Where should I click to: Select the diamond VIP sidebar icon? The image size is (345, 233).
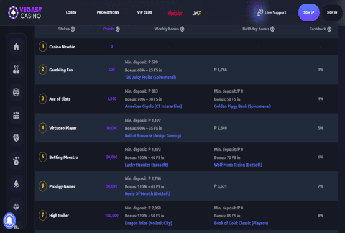pyautogui.click(x=16, y=207)
